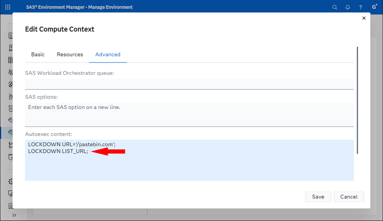Select the highlighted wrench sidebar icon
The image size is (383, 221).
[10, 132]
